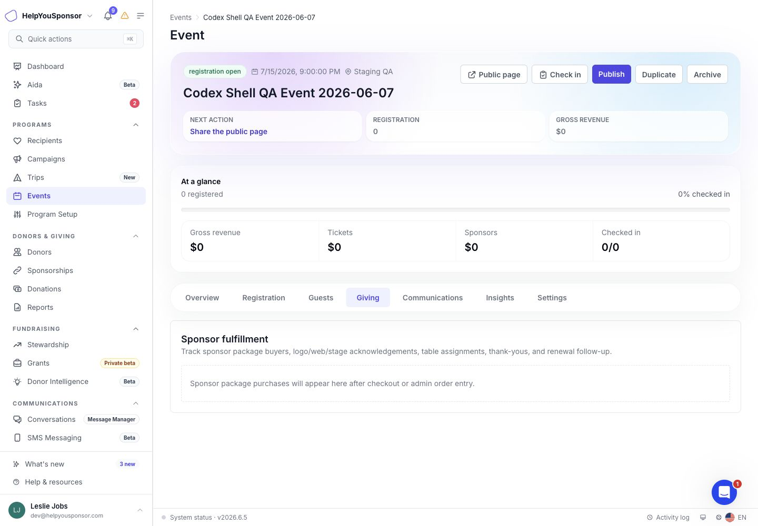Click the Dashboard icon in the sidebar
Screen dimensions: 758x526
17,66
